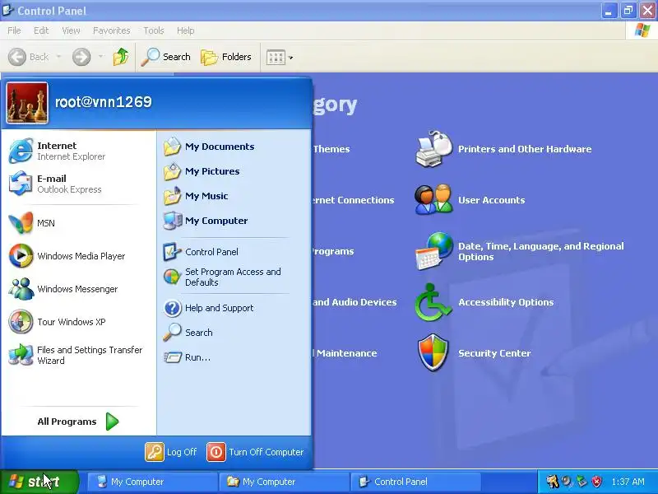Click the Search toolbar button
This screenshot has width=658, height=494.
click(x=166, y=57)
